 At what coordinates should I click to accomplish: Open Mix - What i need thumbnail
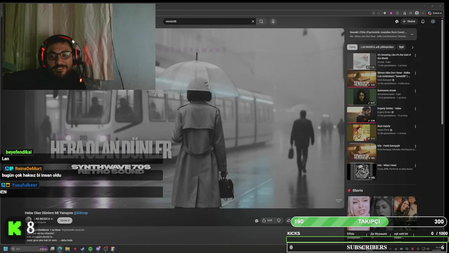pyautogui.click(x=362, y=172)
